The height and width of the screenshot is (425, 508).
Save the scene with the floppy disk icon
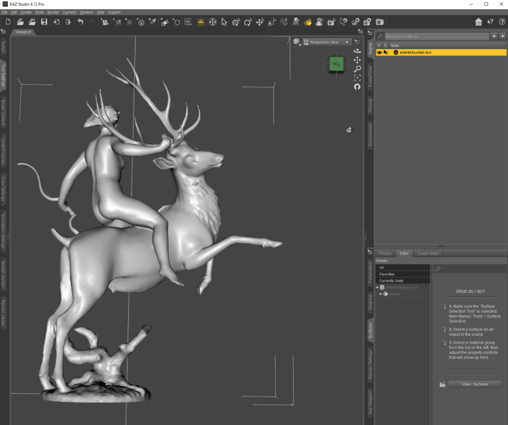[44, 22]
